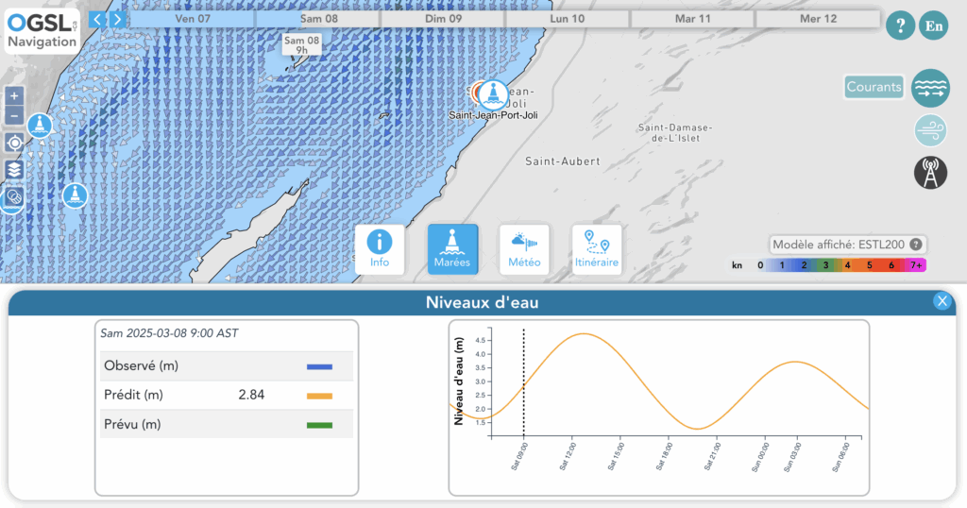Select Dim 09 in the timeline
The height and width of the screenshot is (508, 967).
click(443, 19)
